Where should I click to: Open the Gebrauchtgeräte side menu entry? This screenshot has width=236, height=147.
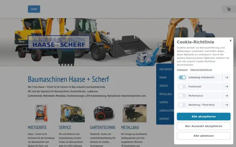click(167, 111)
